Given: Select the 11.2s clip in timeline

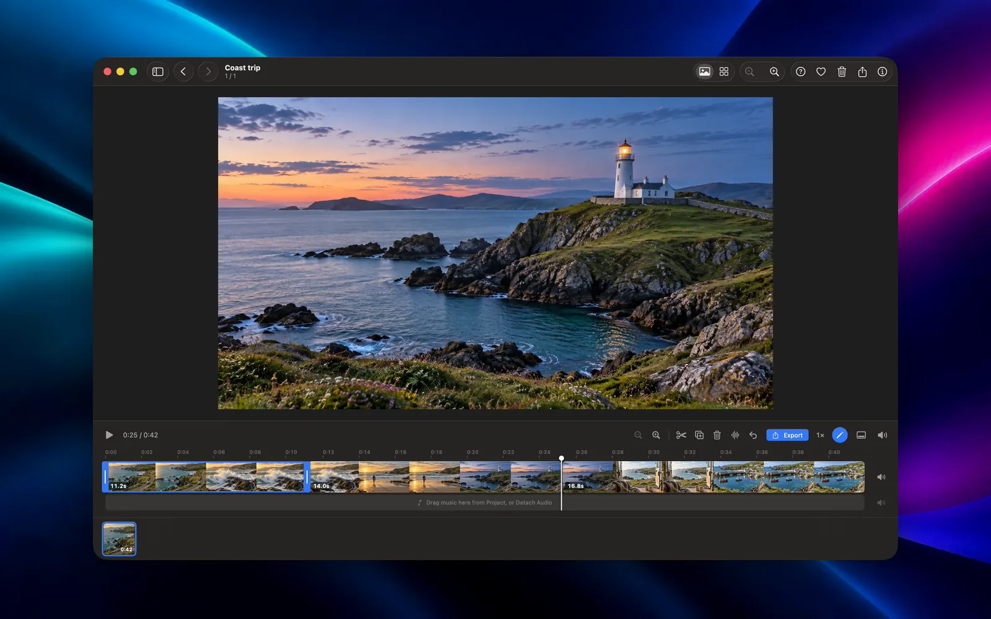Looking at the screenshot, I should tap(206, 477).
